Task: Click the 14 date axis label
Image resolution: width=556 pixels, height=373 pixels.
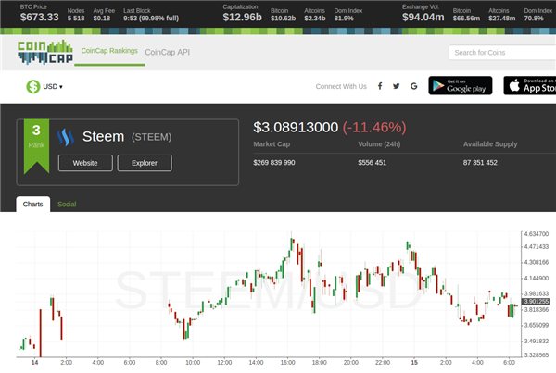Action: point(35,363)
